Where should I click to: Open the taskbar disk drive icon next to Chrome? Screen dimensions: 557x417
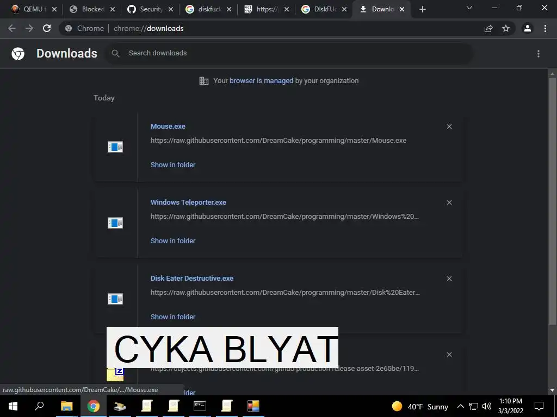[x=120, y=406]
